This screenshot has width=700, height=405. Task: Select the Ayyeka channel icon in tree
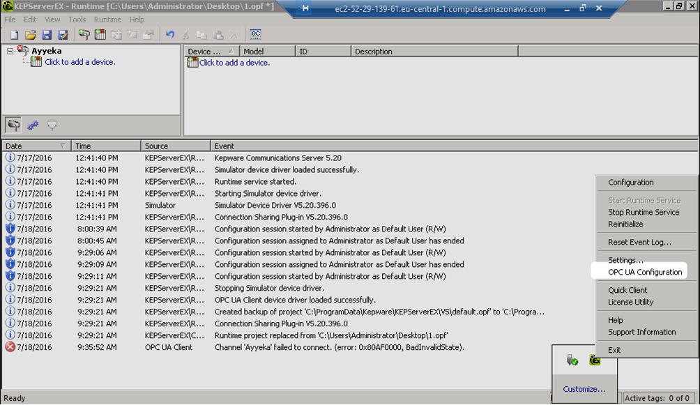[23, 50]
